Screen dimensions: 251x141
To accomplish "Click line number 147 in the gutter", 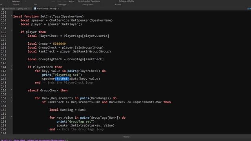I will (x=4, y=79).
